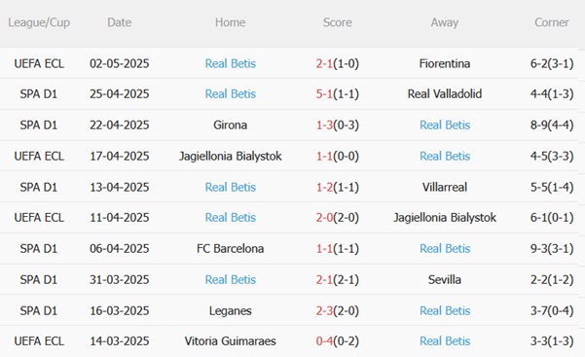Click Jagiellonia Bialystok away team on 11-04-2025
The image size is (585, 357).
tap(445, 218)
